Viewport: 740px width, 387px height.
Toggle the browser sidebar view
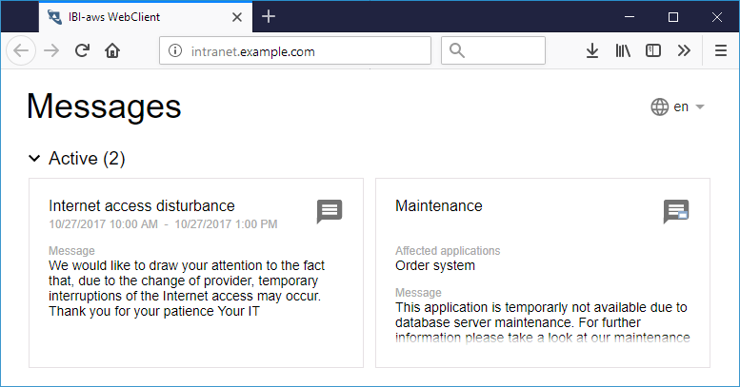(652, 51)
